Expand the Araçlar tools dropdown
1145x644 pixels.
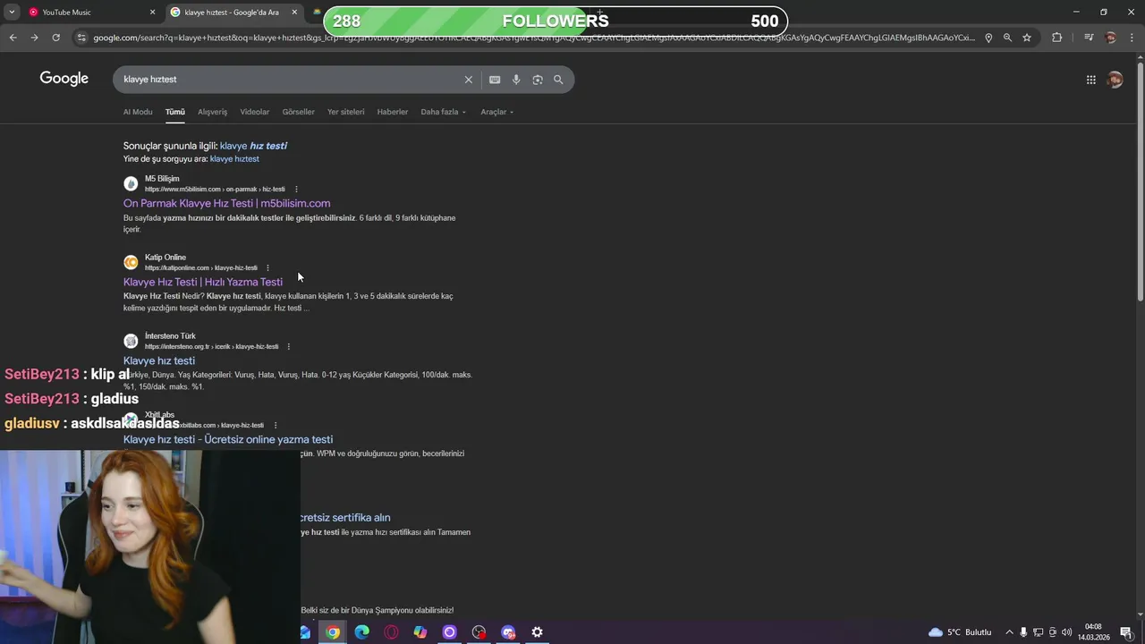pos(496,112)
